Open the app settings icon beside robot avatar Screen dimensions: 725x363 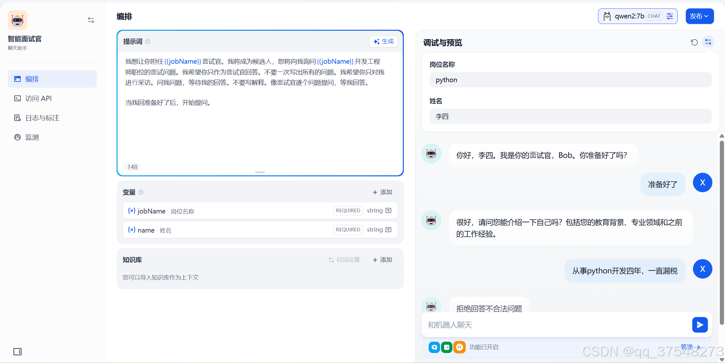(x=91, y=20)
